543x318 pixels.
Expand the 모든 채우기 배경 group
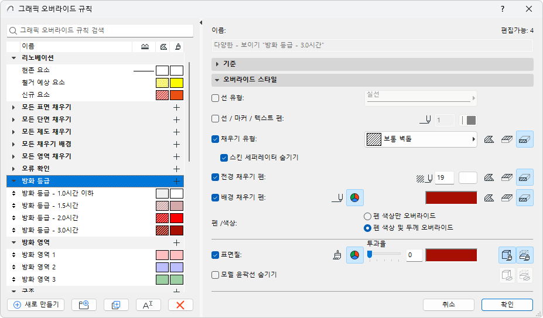(x=13, y=144)
